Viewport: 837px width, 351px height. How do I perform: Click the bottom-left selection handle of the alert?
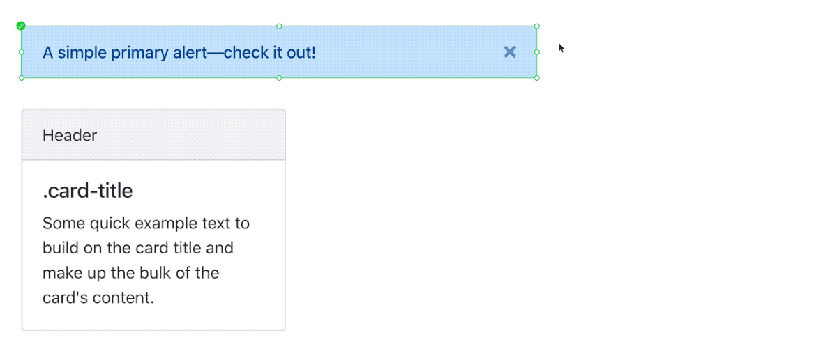point(21,78)
